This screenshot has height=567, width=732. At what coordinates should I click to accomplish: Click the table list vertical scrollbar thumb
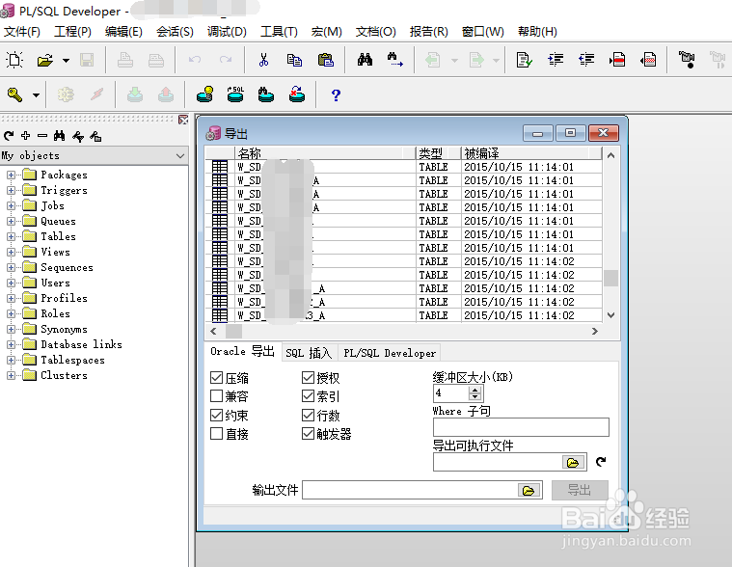tap(610, 278)
